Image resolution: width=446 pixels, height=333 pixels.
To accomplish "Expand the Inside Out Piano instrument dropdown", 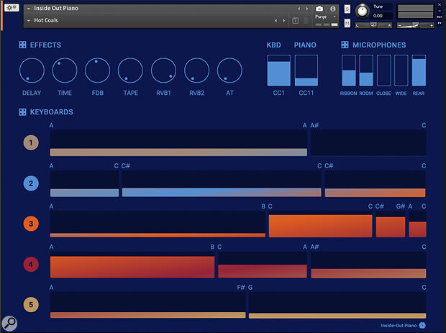I will [28, 9].
